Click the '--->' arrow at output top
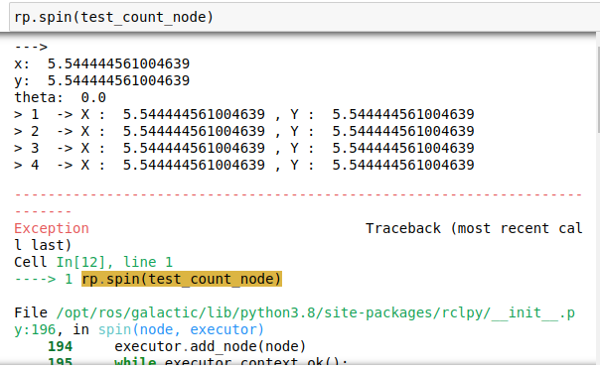 (x=31, y=47)
